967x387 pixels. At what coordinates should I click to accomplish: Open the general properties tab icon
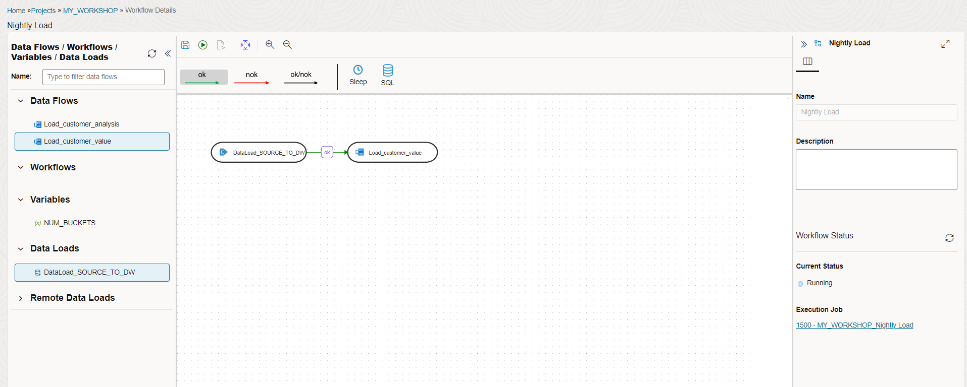pyautogui.click(x=807, y=61)
